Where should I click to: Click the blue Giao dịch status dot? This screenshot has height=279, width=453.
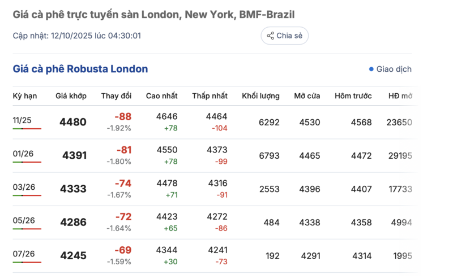[371, 69]
